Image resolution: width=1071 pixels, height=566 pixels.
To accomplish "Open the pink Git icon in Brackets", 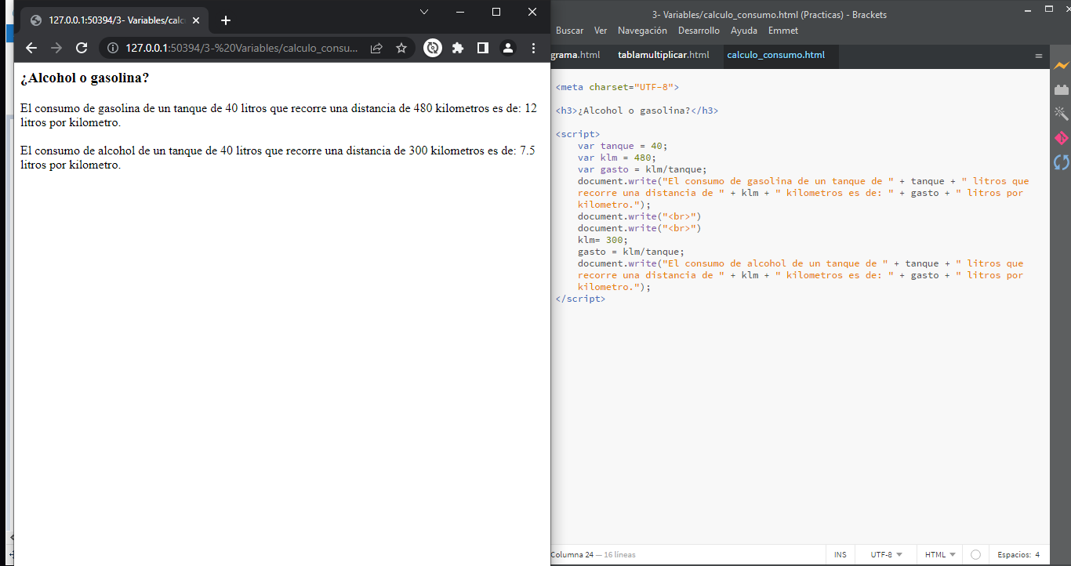I will click(1061, 138).
